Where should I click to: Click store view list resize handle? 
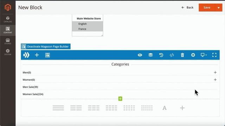click(x=102, y=35)
